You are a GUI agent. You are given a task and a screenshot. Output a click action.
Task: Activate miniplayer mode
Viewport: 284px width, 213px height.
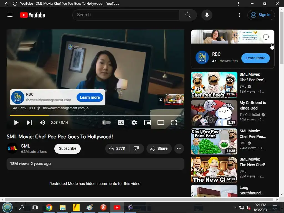[148, 123]
